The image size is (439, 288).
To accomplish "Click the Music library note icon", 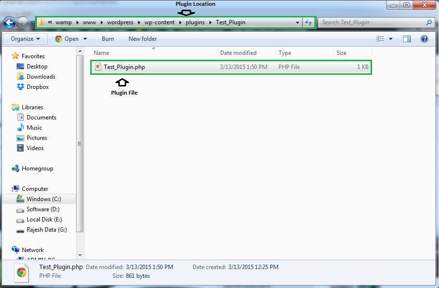I will (x=20, y=128).
